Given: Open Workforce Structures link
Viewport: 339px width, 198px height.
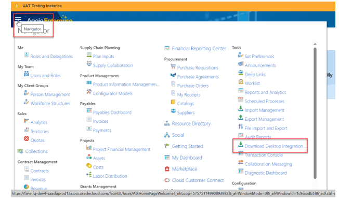Looking at the screenshot, I should 50,104.
